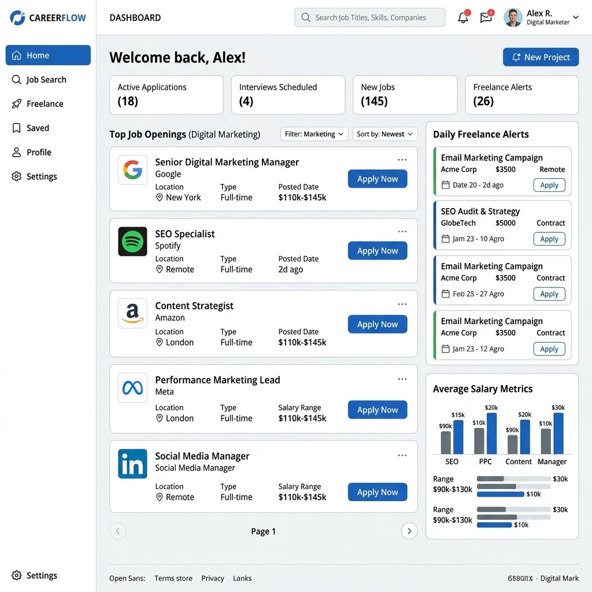Viewport: 592px width, 592px height.
Task: Apply Now to Spotify SEO Specialist
Action: pos(378,250)
